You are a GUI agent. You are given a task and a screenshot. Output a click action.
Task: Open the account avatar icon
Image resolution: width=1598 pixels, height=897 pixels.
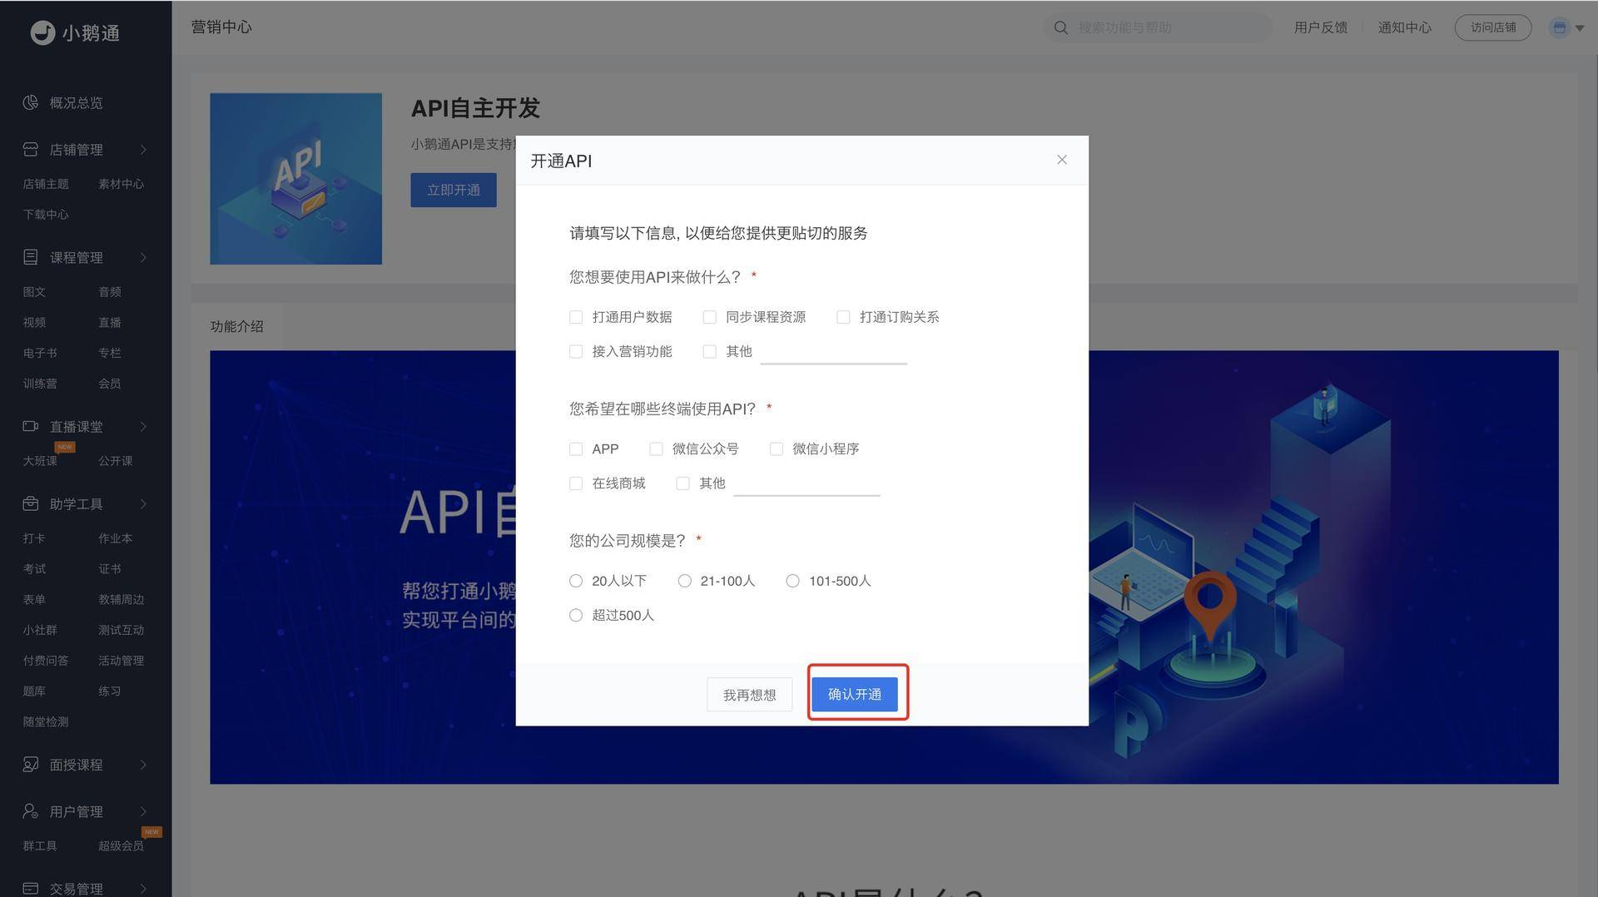(1559, 27)
